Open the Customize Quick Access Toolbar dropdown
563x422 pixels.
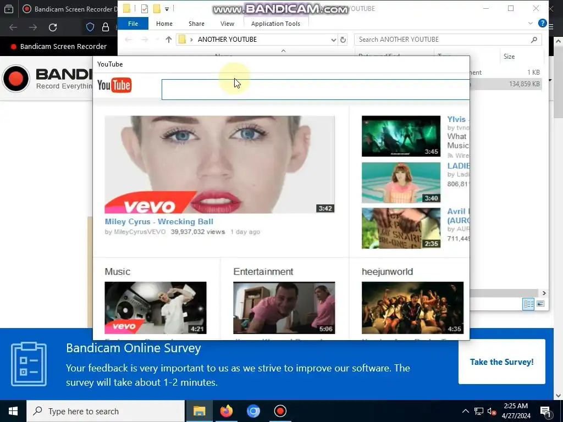tap(167, 9)
